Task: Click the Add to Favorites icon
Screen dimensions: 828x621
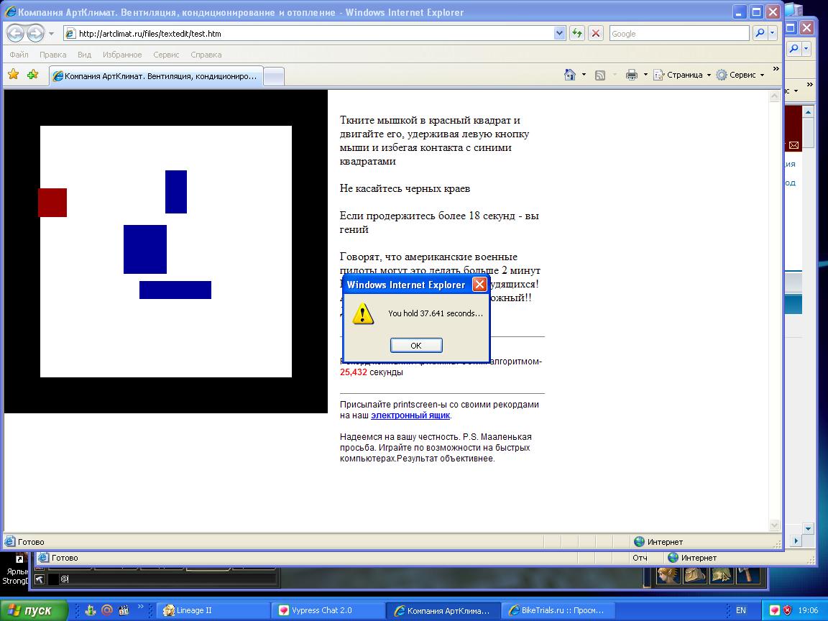Action: (x=32, y=75)
